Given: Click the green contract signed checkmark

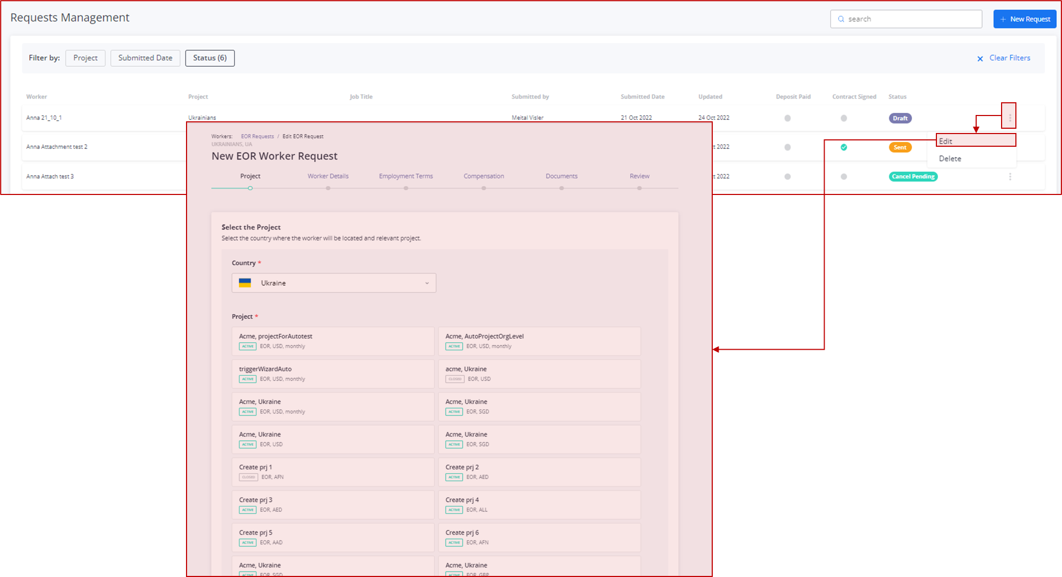Looking at the screenshot, I should (x=844, y=147).
